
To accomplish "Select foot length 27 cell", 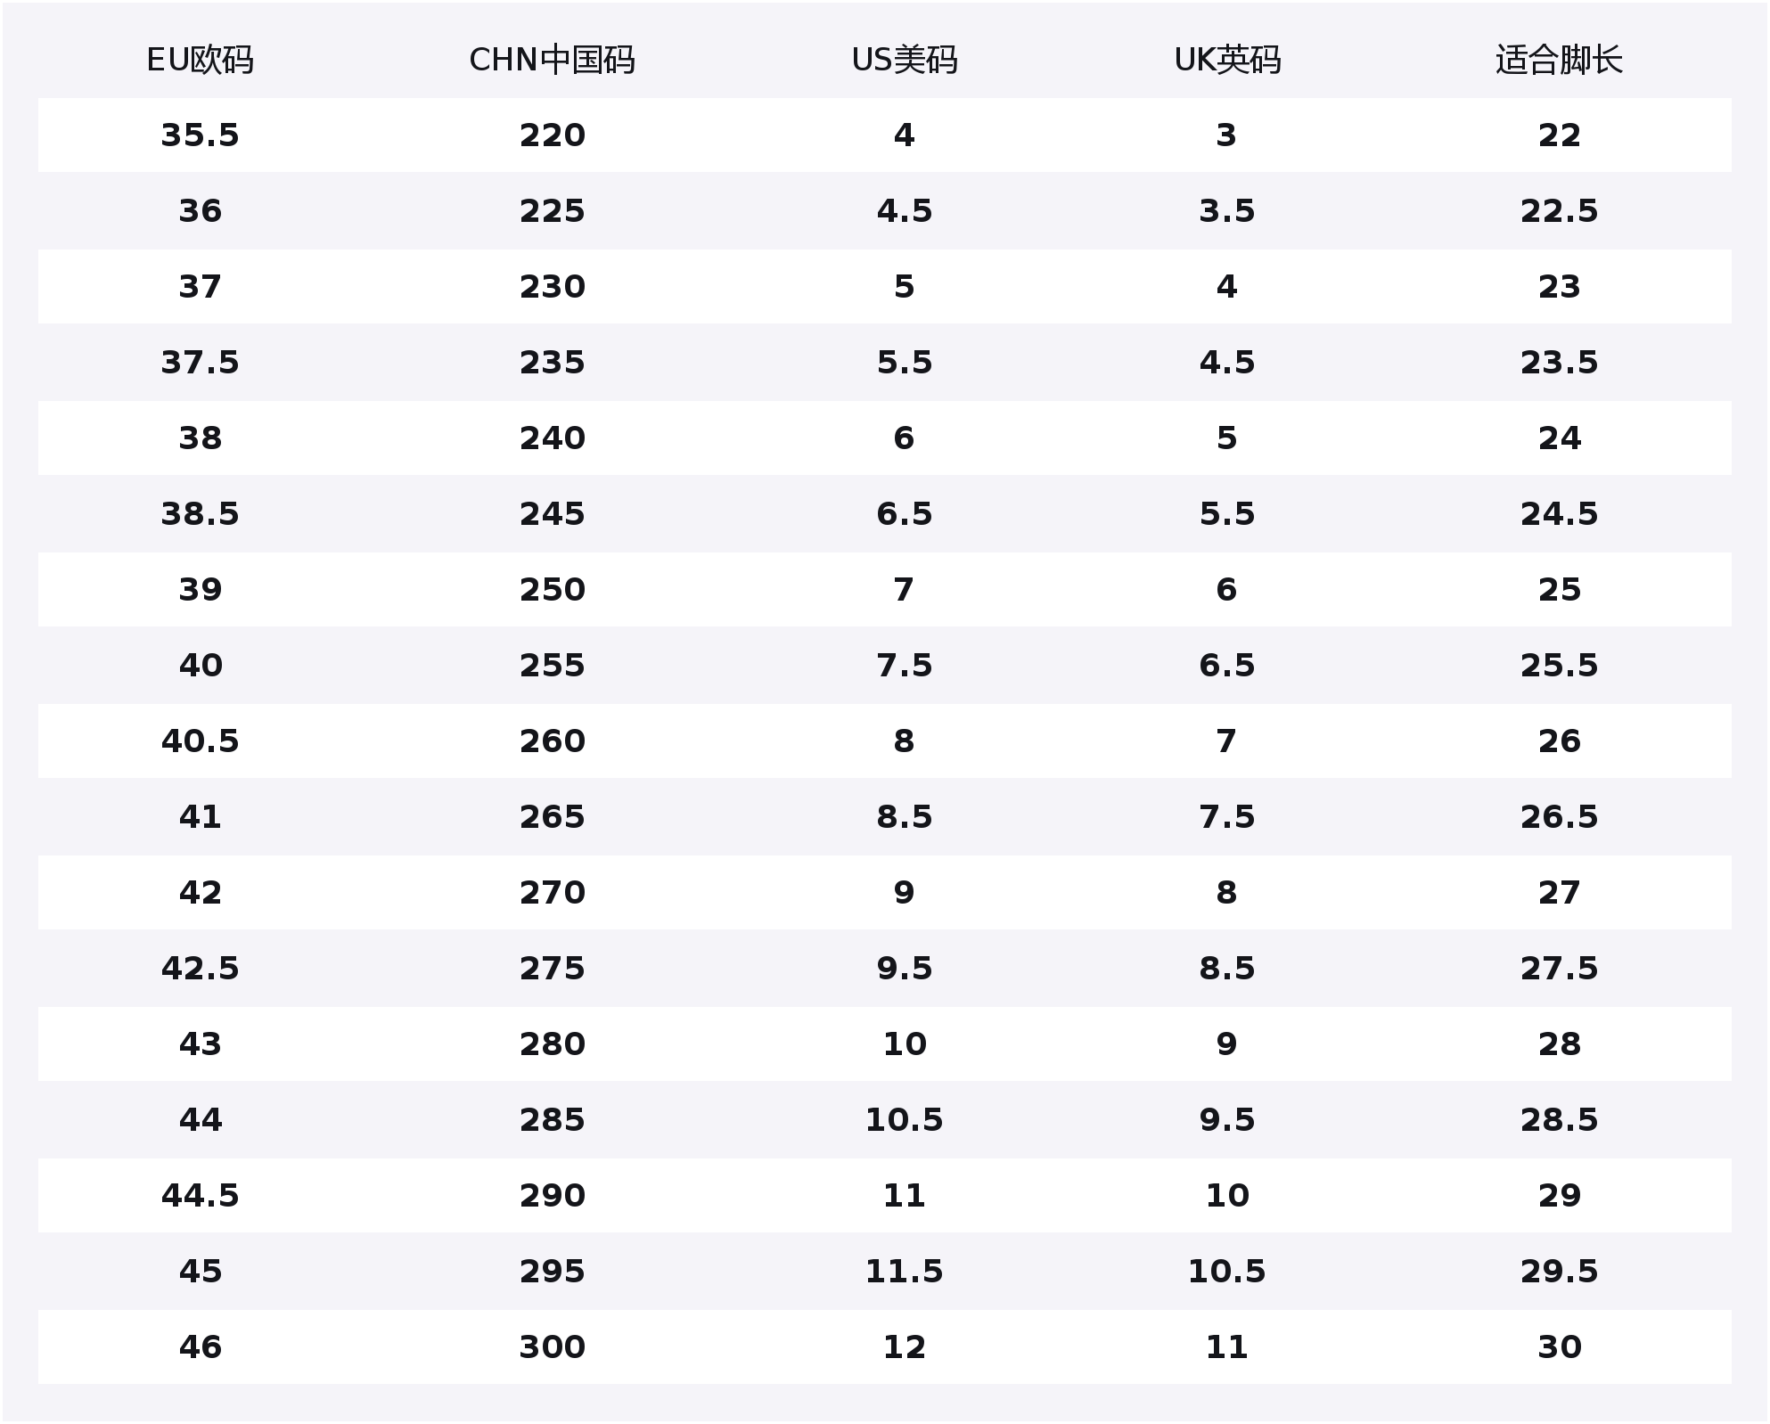I will click(1559, 893).
